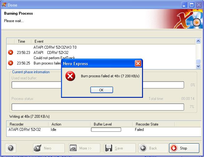Click the recorder buffer level bar
204x157 pixels.
(x=106, y=130)
